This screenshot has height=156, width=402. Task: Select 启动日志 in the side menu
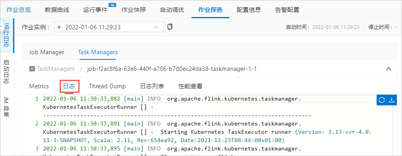tap(6, 72)
